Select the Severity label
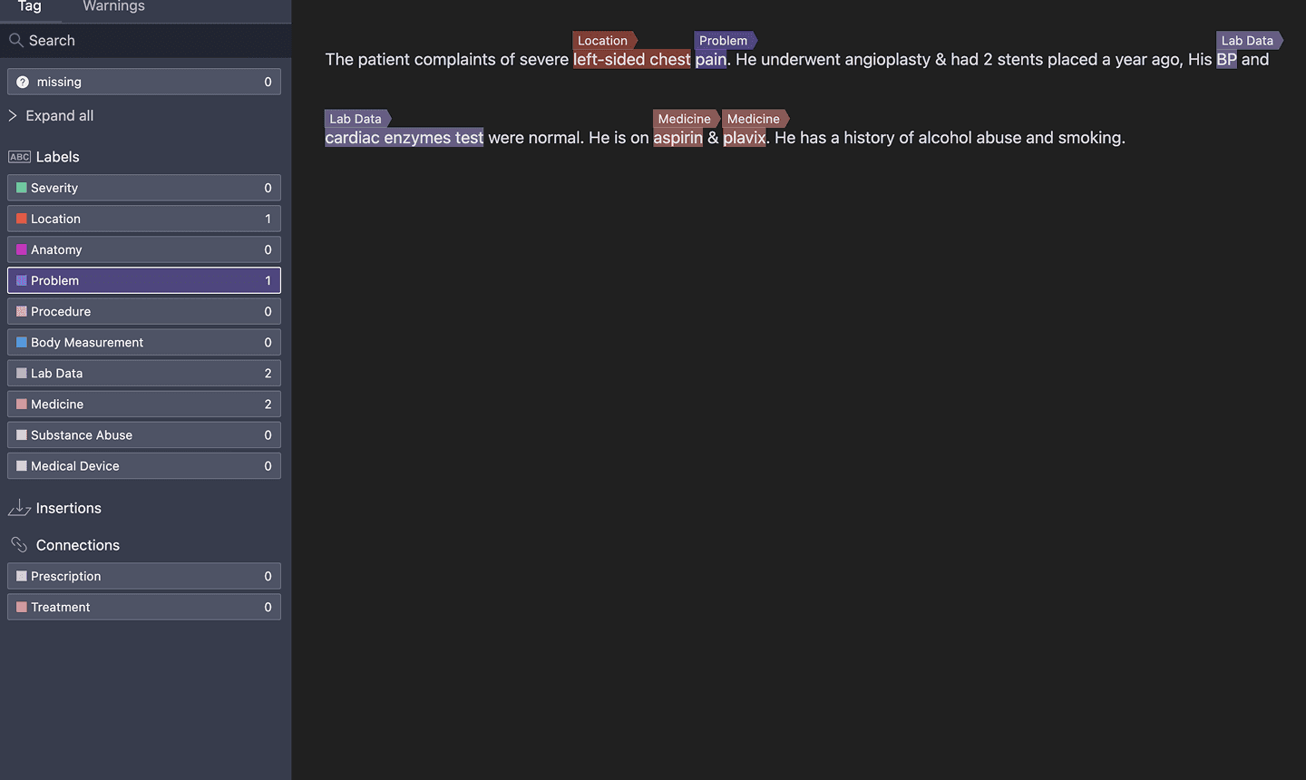Image resolution: width=1306 pixels, height=780 pixels. 144,188
